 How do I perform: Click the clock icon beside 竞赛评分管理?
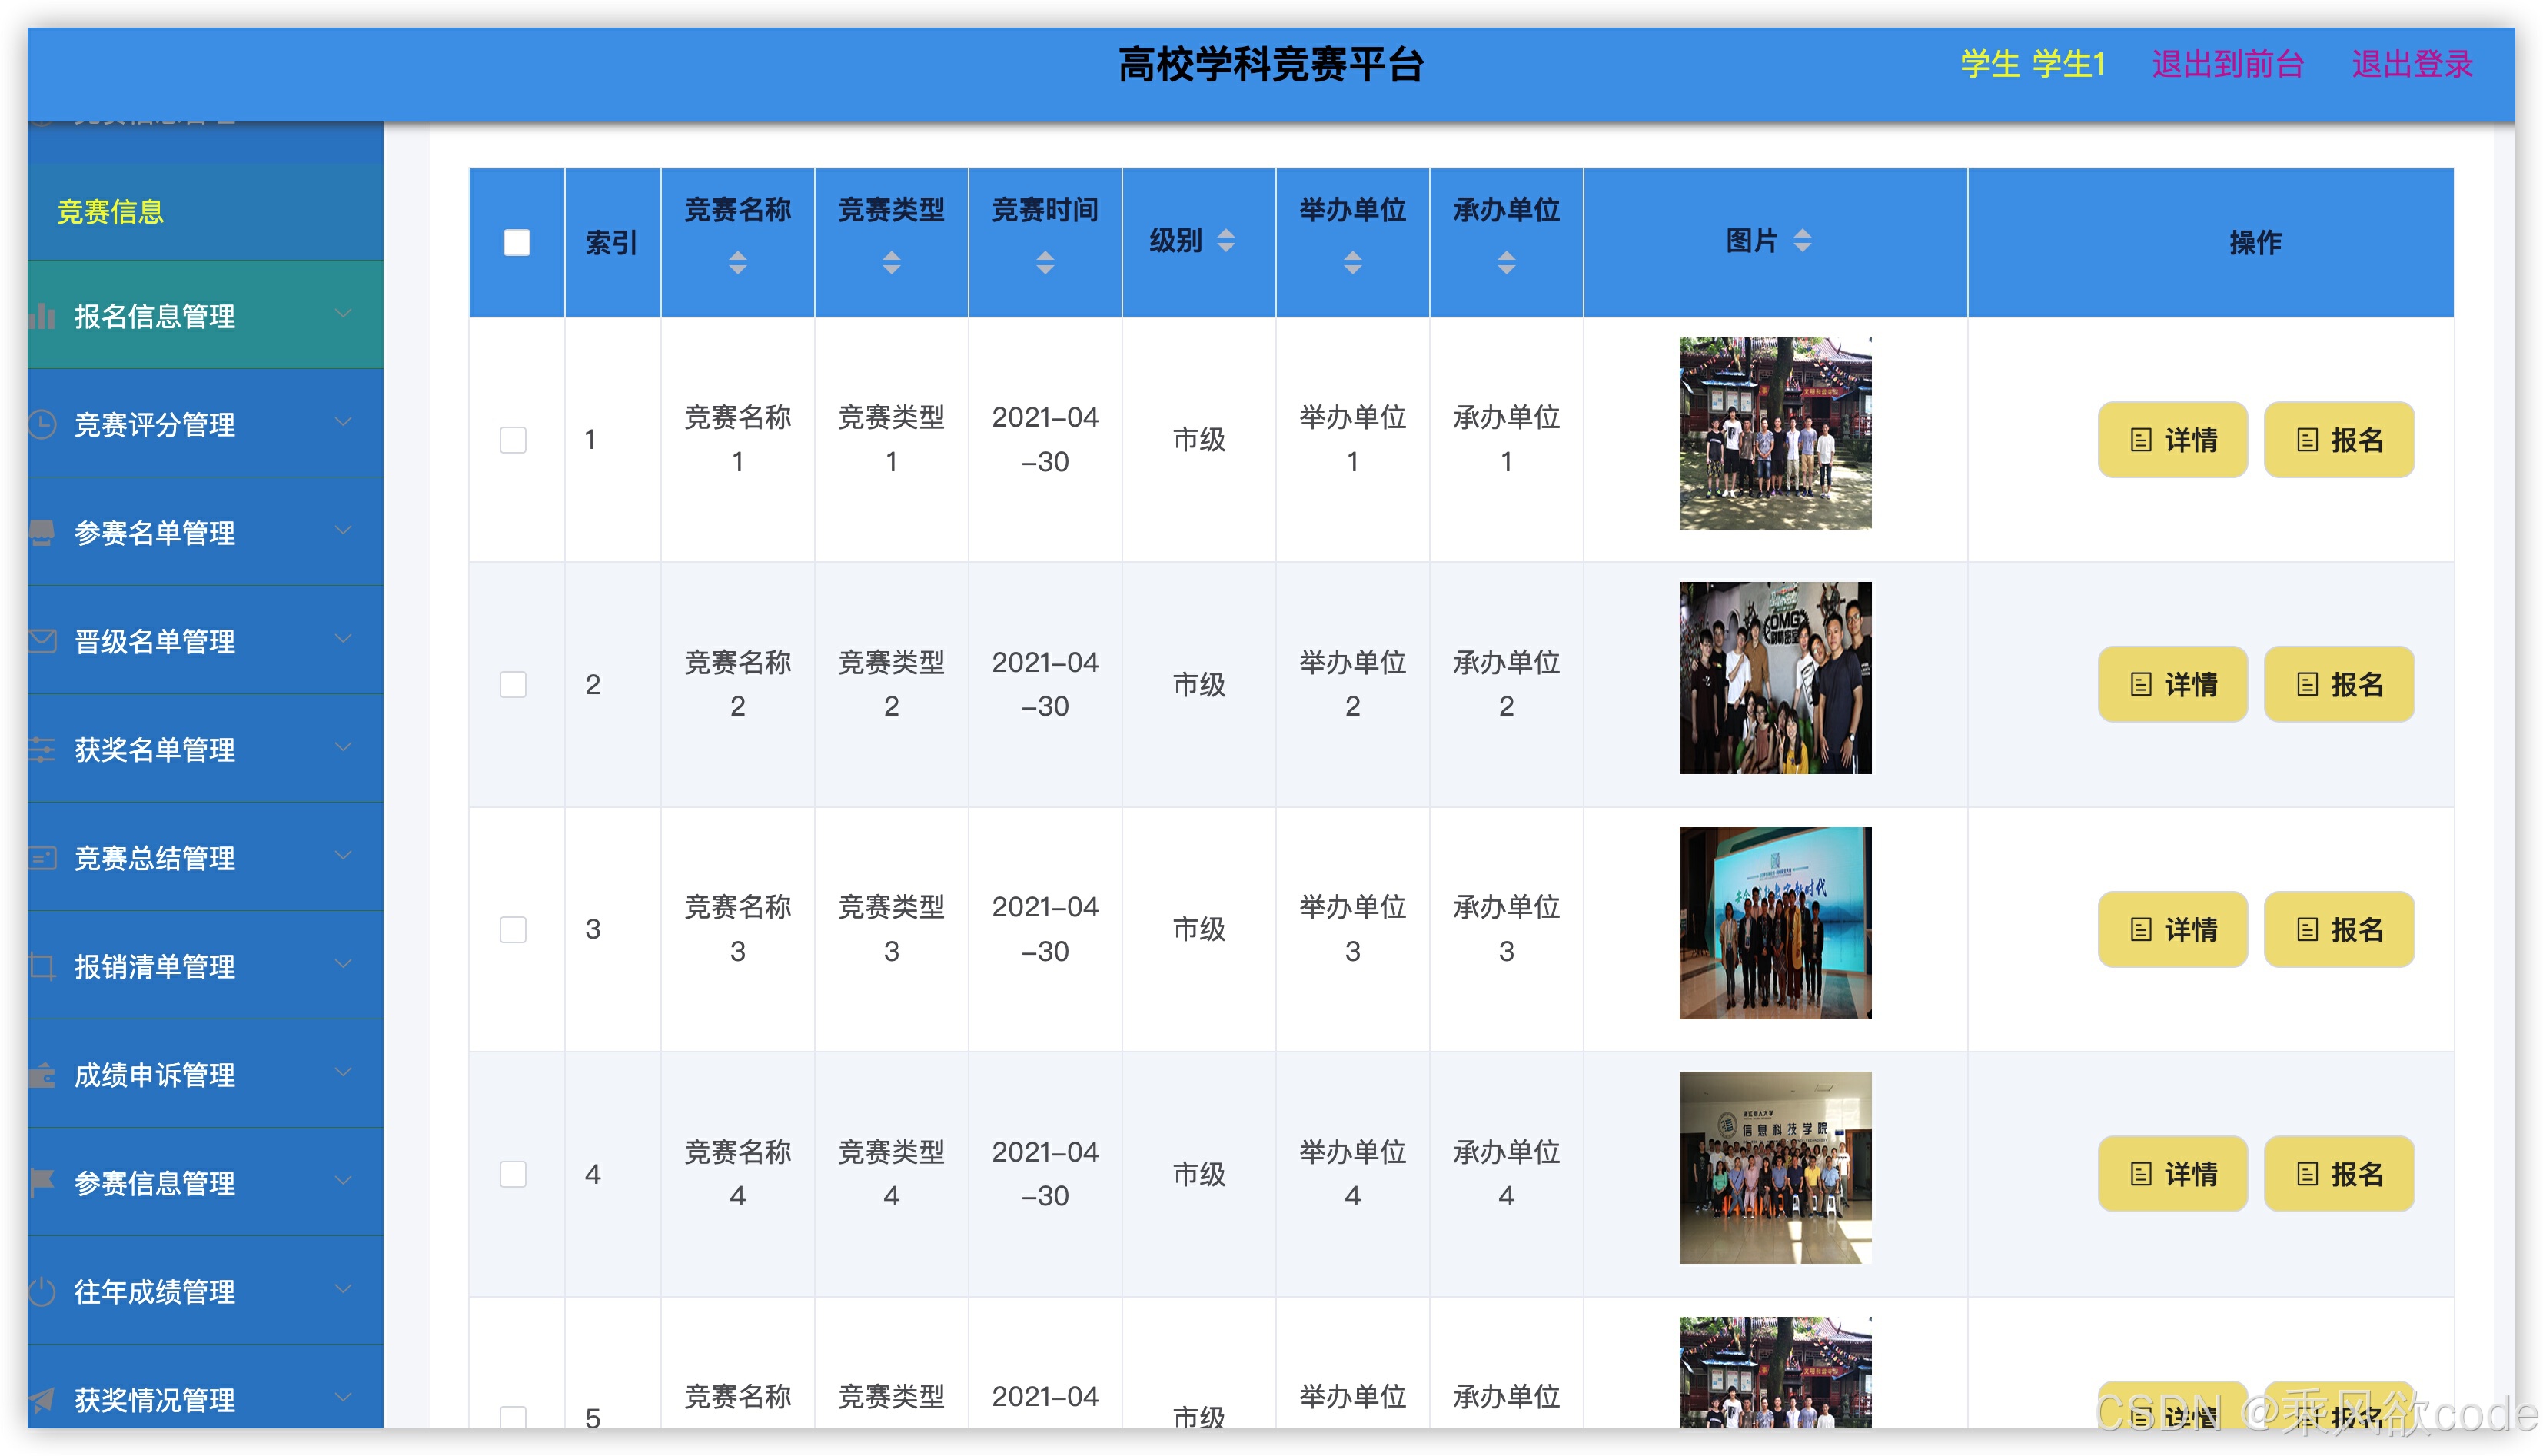pyautogui.click(x=42, y=425)
